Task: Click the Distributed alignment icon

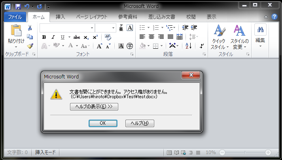Action: [x=180, y=37]
